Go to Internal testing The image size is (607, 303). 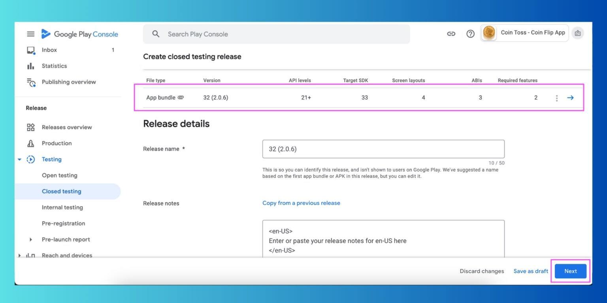coord(62,208)
